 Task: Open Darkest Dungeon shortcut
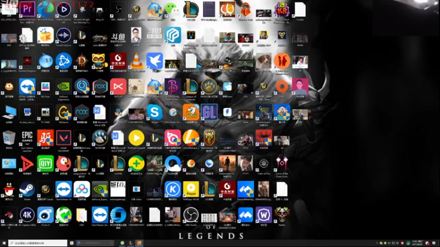(x=27, y=61)
